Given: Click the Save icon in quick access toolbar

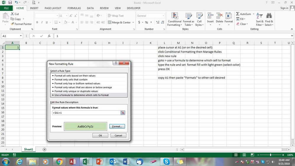Looking at the screenshot, I should click(x=10, y=3).
